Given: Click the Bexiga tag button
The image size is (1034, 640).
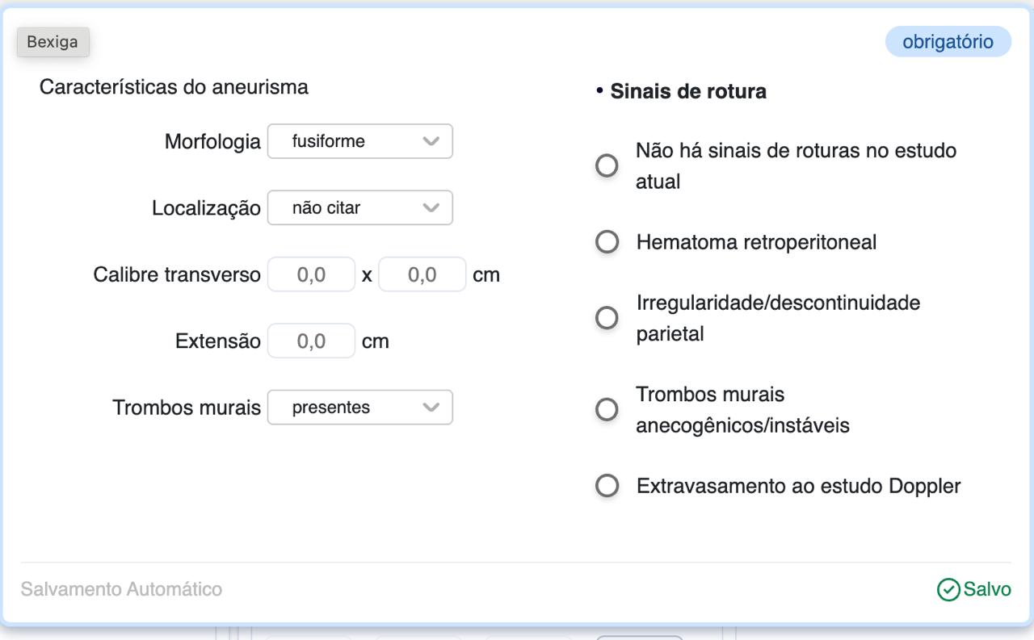Looking at the screenshot, I should pos(53,42).
